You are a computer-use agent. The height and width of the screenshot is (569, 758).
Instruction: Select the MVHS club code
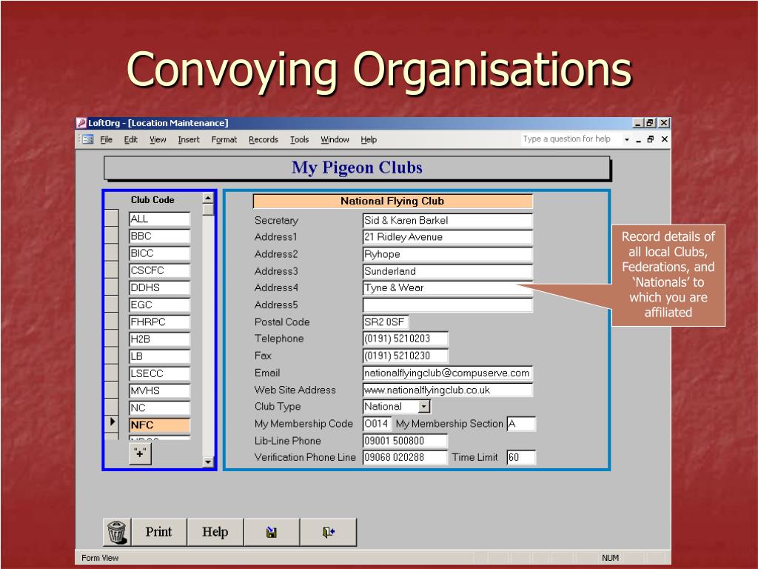tap(160, 391)
